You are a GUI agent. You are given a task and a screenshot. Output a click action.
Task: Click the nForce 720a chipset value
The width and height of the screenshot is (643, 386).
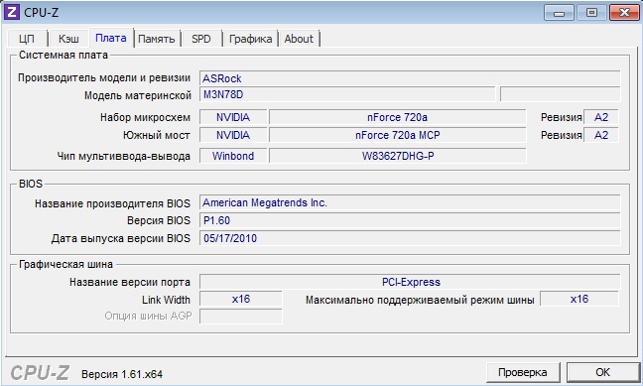[x=397, y=117]
